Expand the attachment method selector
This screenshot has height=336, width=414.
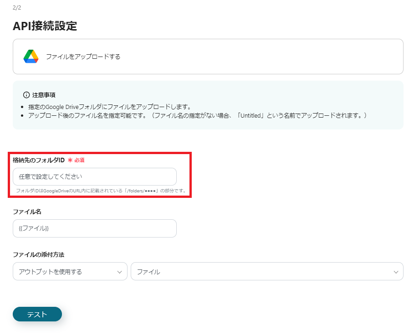point(70,271)
